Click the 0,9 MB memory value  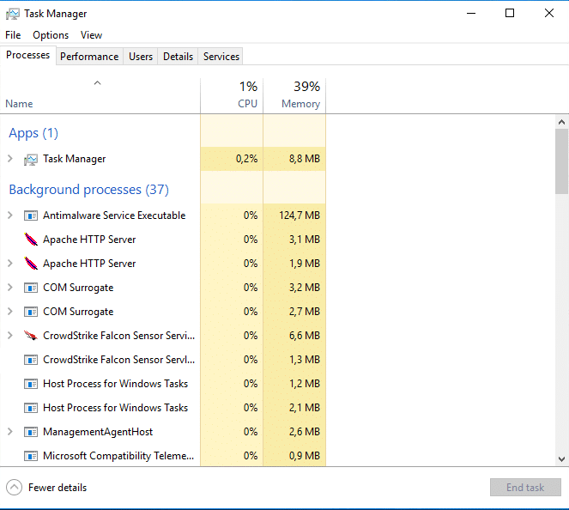[x=305, y=456]
